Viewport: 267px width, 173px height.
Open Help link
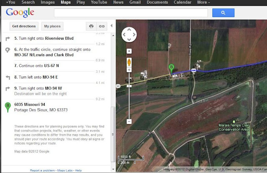[78, 170]
